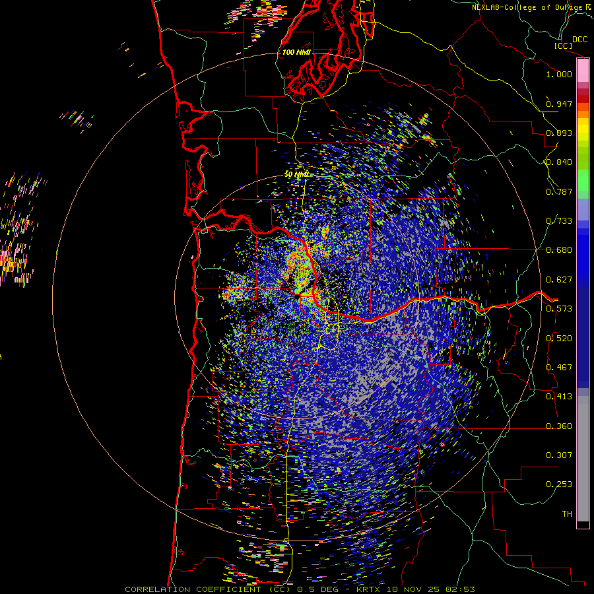Viewport: 594px width, 594px height.
Task: Select the 0.467 scale value
Action: point(559,368)
